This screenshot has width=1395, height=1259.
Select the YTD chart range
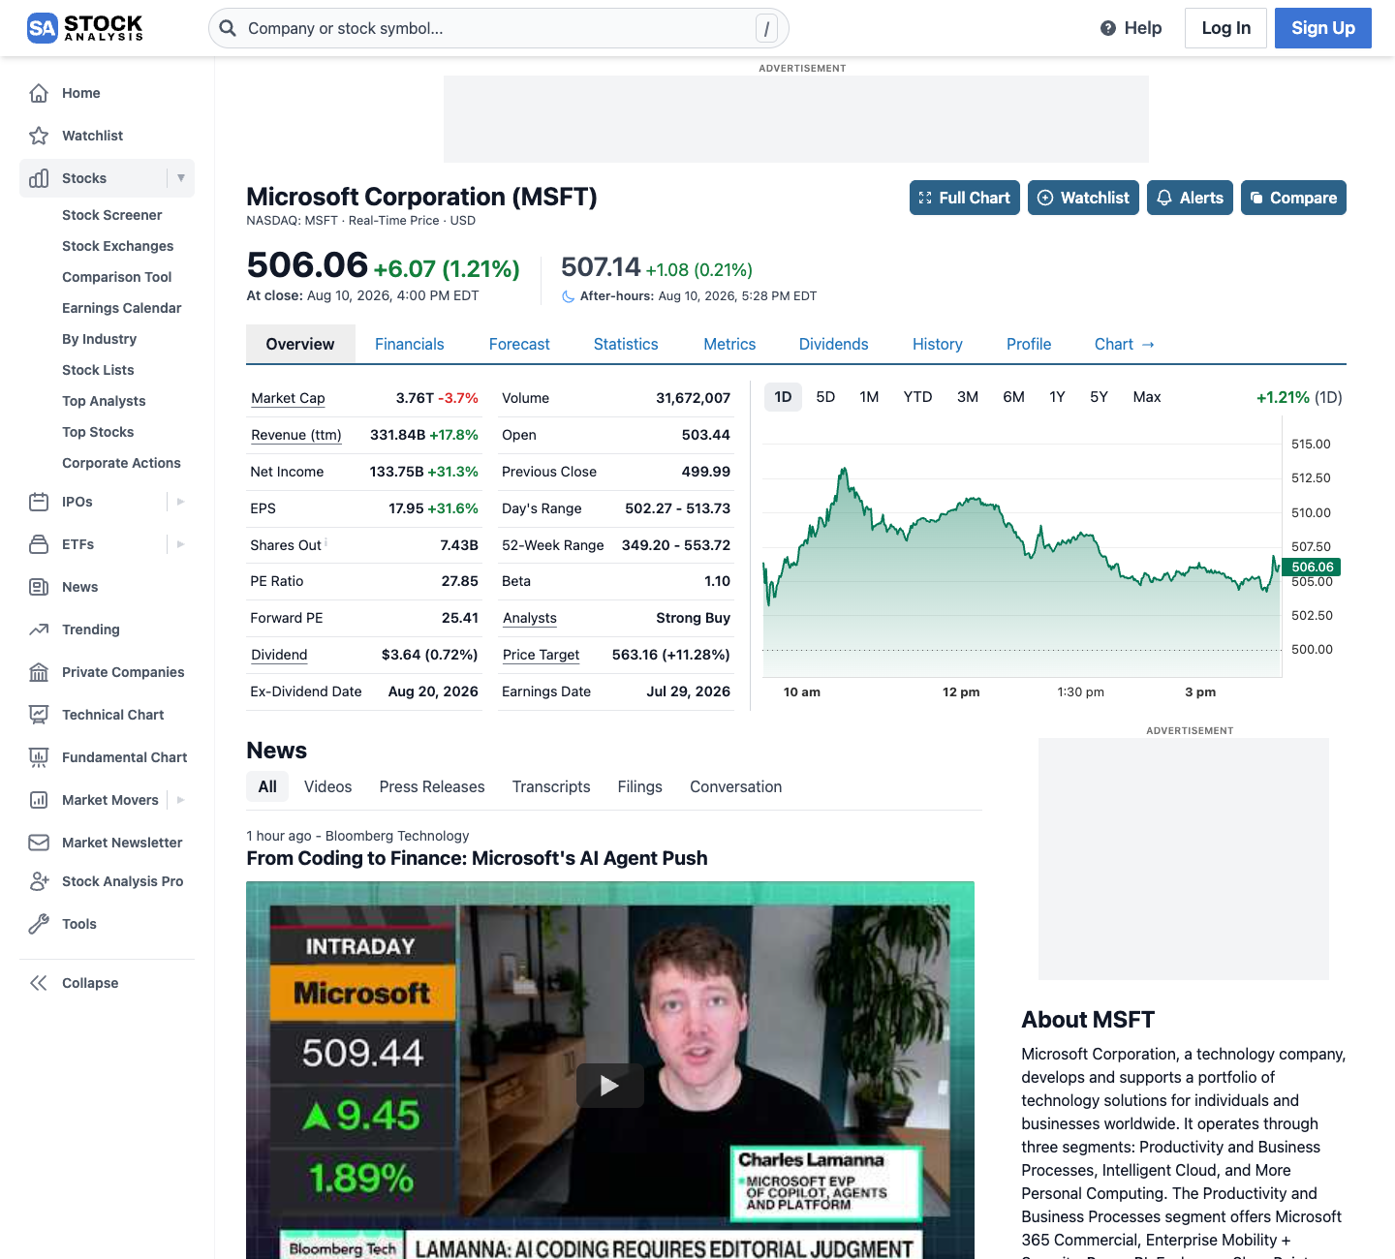[x=917, y=397]
